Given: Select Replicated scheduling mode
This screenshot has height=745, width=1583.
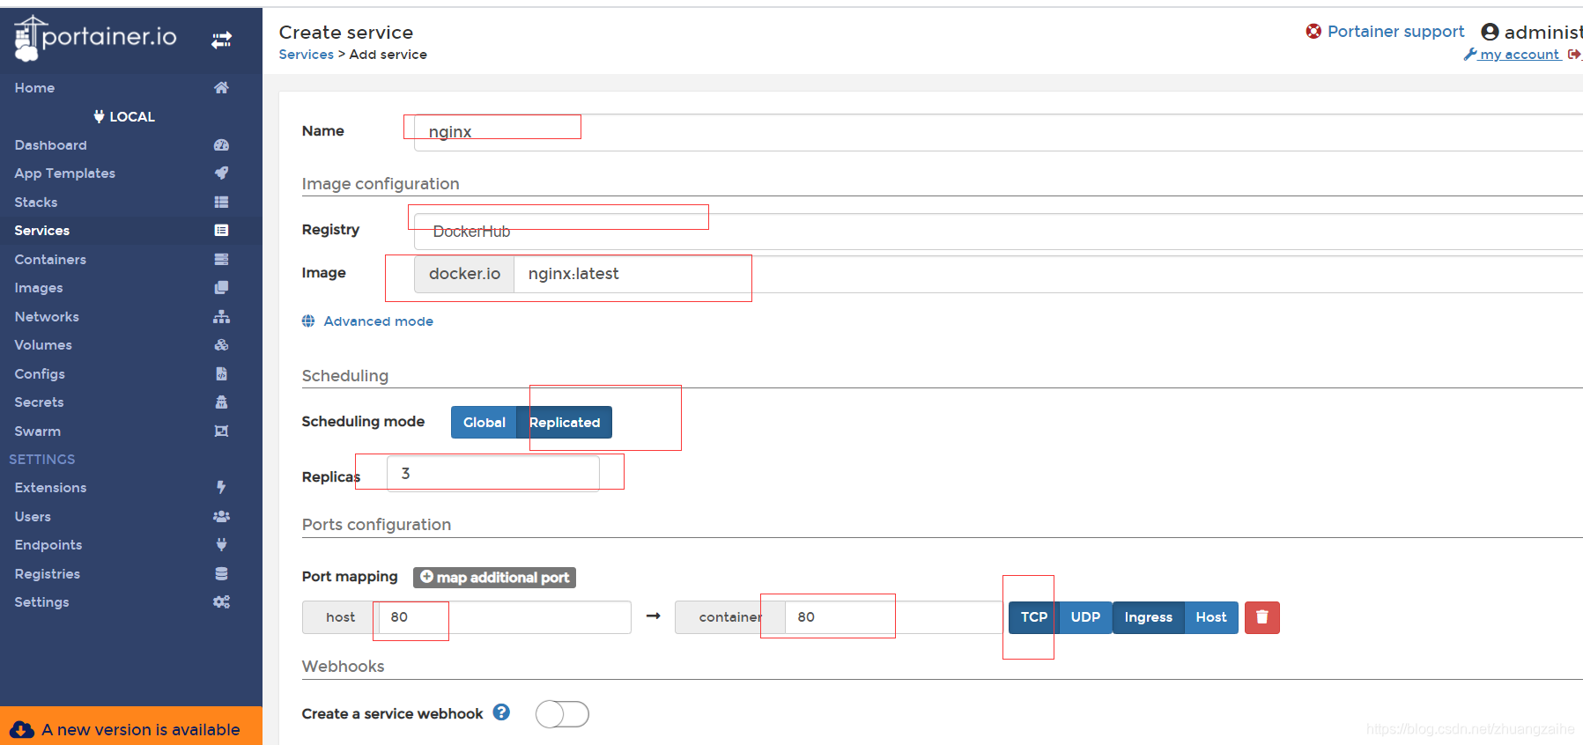Looking at the screenshot, I should [x=565, y=423].
